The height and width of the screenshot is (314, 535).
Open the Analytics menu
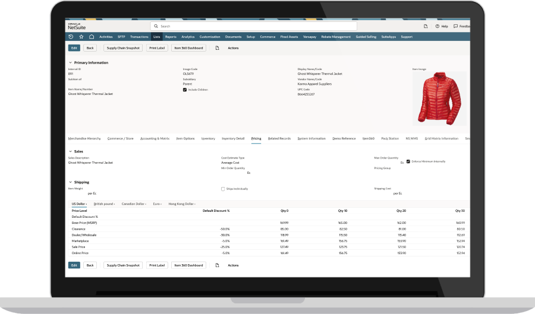pos(188,37)
